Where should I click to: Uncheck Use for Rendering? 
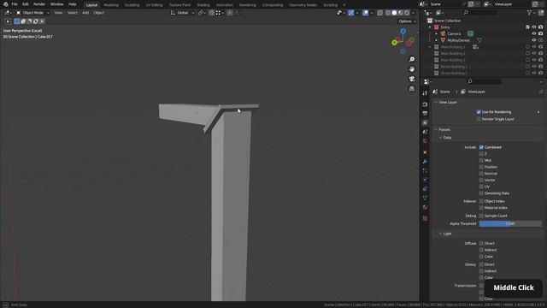pos(479,112)
